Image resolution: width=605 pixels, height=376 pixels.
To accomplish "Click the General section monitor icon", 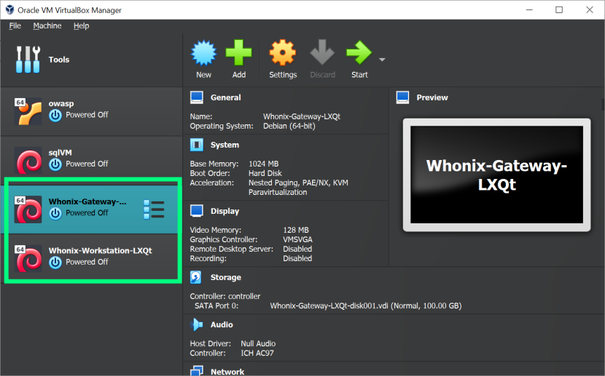I will (x=197, y=97).
